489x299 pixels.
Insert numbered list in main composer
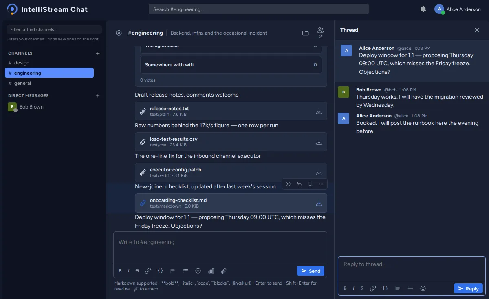click(172, 271)
